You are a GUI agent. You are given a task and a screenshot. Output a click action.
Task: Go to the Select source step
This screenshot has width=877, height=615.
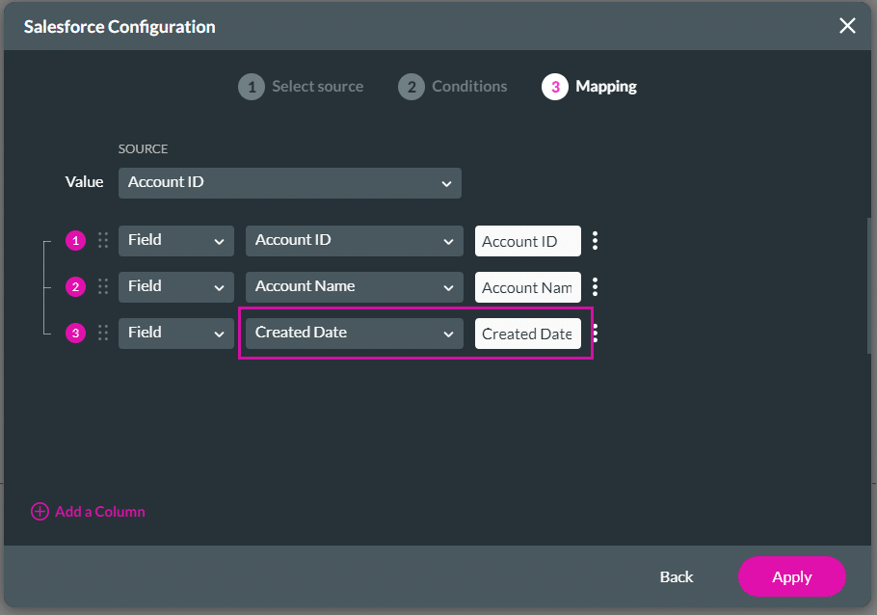[x=301, y=87]
